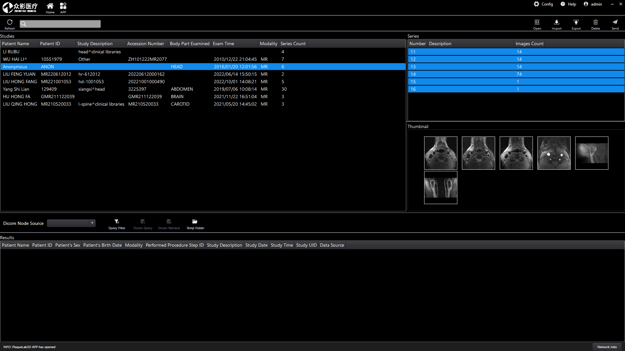Sort series by Images Count column
This screenshot has height=351, width=625.
pyautogui.click(x=530, y=44)
